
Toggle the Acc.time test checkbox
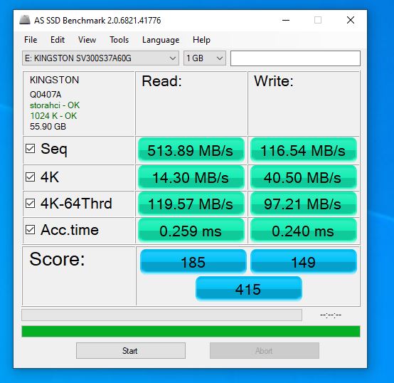[30, 230]
